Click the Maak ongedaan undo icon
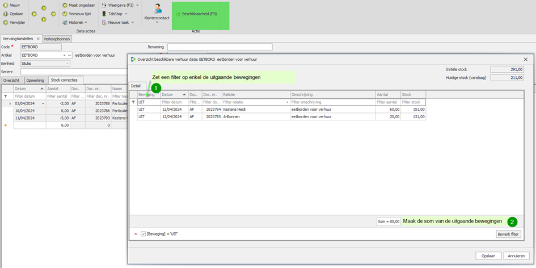This screenshot has width=536, height=268. 65,5
